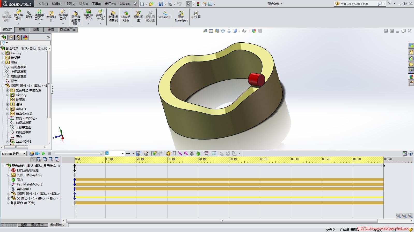Expand 光源、相机与布景 in the motion tree
Screen dimensions: 414x232
pyautogui.click(x=9, y=175)
